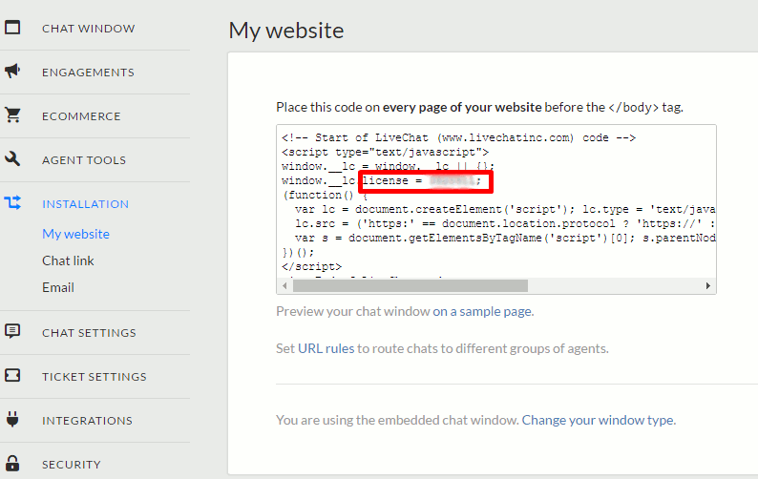
Task: Click the Security padlock icon
Action: [x=12, y=463]
